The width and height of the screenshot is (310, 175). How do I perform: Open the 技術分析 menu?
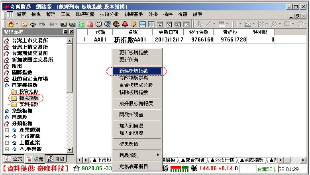click(109, 14)
